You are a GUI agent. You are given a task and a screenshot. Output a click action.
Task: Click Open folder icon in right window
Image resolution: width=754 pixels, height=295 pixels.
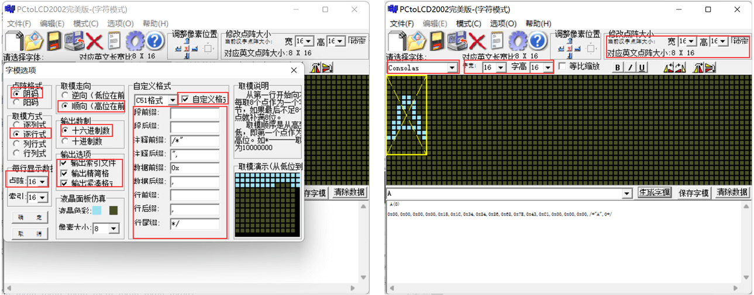(x=418, y=41)
